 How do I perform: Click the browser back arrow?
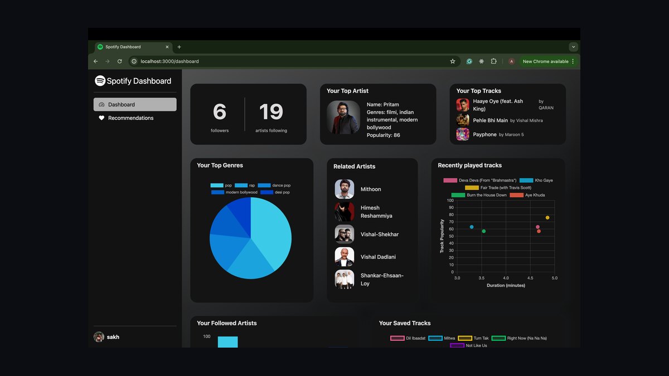click(x=95, y=61)
